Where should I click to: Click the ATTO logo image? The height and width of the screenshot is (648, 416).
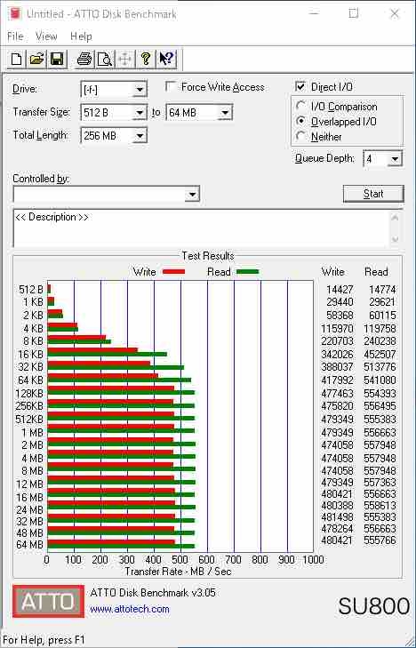(48, 601)
